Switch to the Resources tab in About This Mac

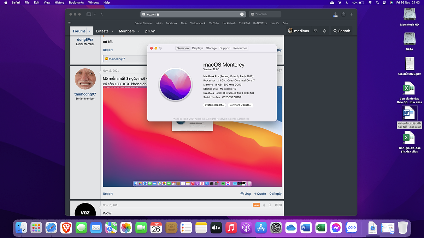click(x=240, y=48)
